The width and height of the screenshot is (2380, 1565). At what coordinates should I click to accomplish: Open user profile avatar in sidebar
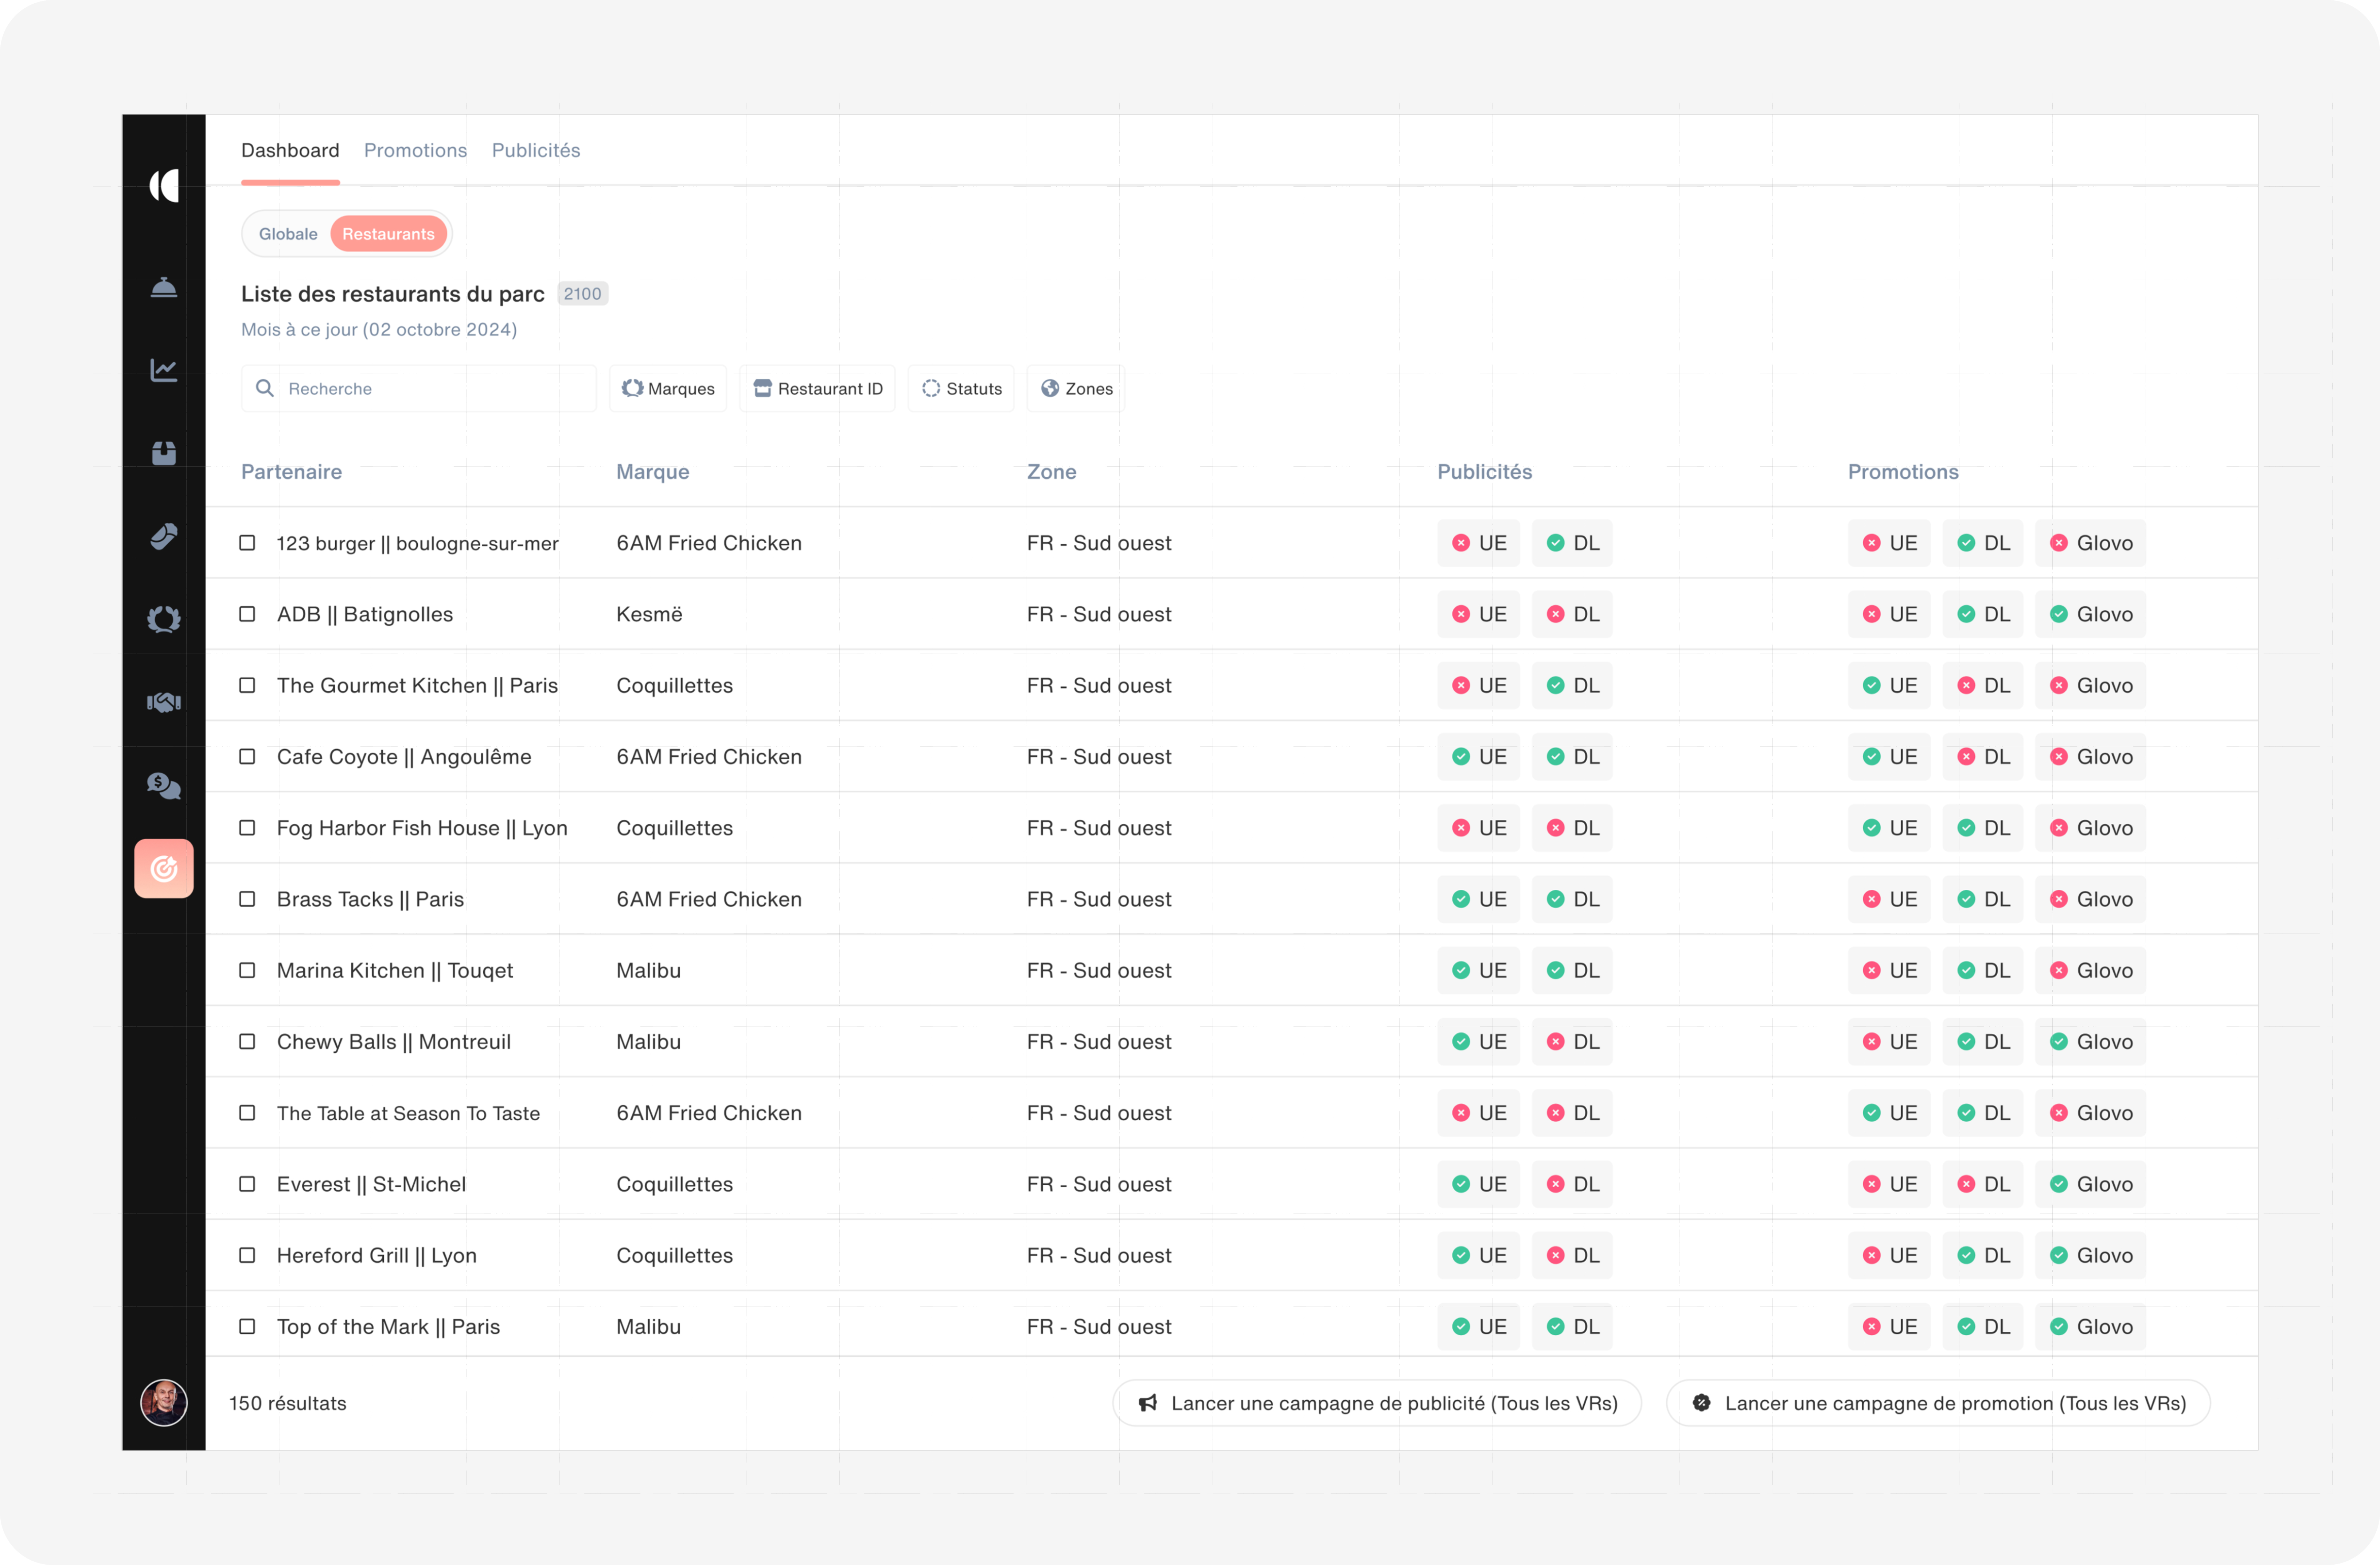pyautogui.click(x=164, y=1402)
